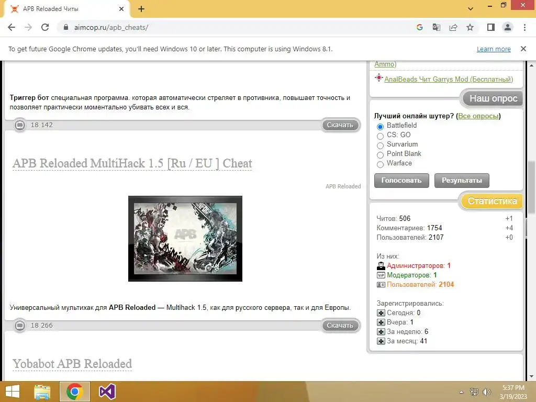Open comments icon next to 18 142
This screenshot has width=536, height=402.
[20, 125]
